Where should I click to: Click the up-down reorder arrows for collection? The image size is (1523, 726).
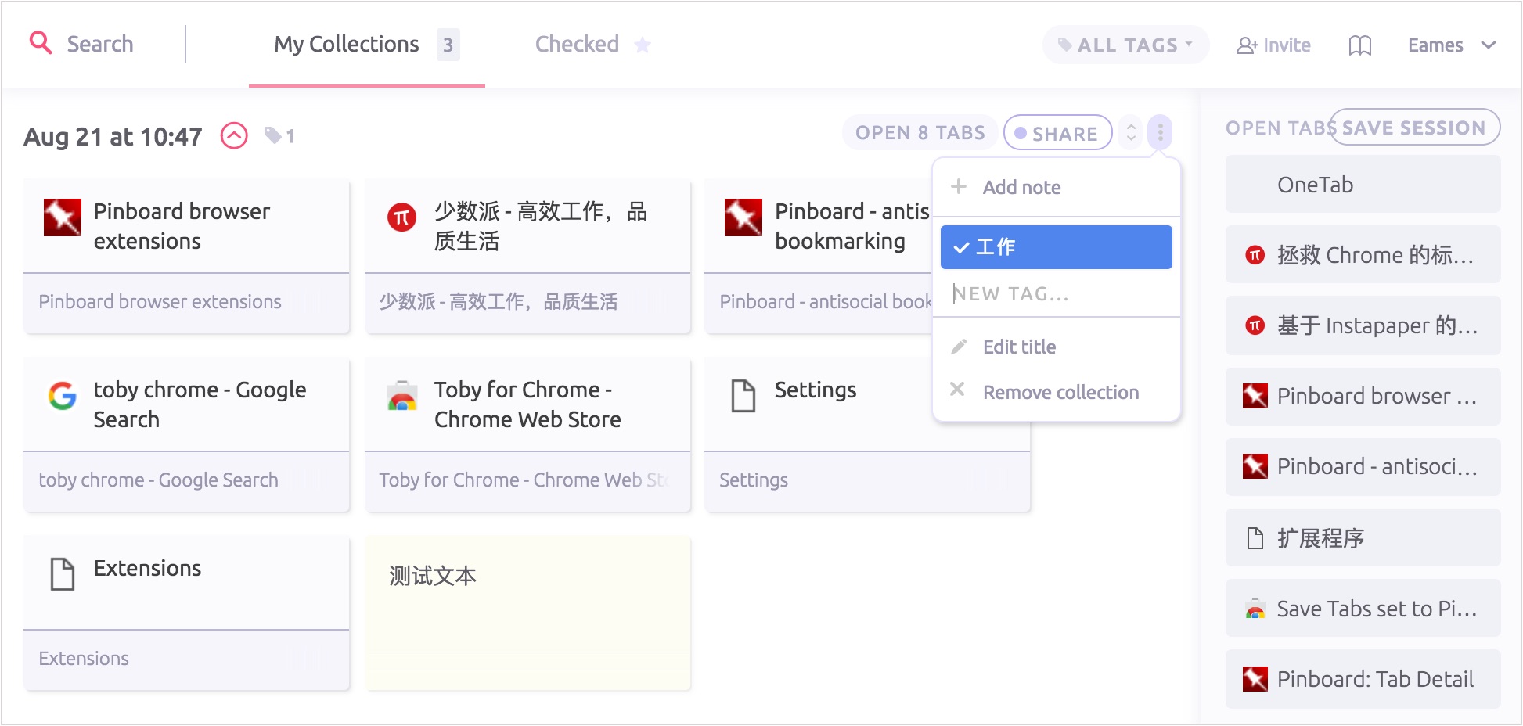click(1131, 133)
